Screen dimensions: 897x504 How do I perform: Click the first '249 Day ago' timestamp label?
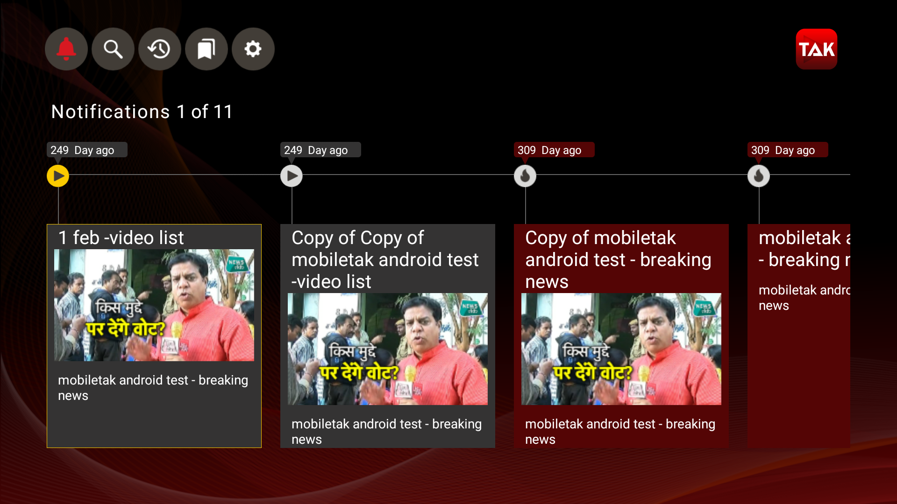click(x=86, y=150)
